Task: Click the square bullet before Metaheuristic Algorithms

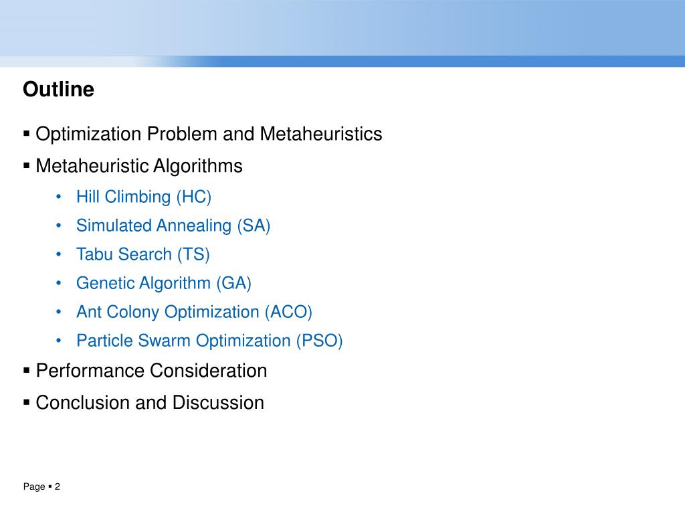Action: coord(27,165)
